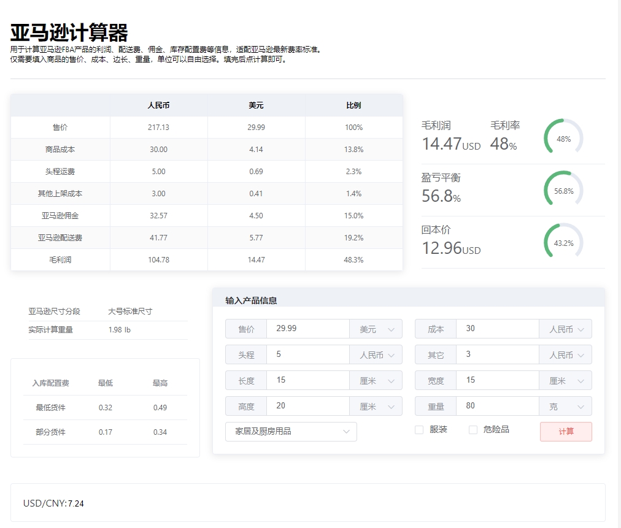The width and height of the screenshot is (621, 528).
Task: Click the 12.96USD 回本价 value
Action: [x=451, y=248]
